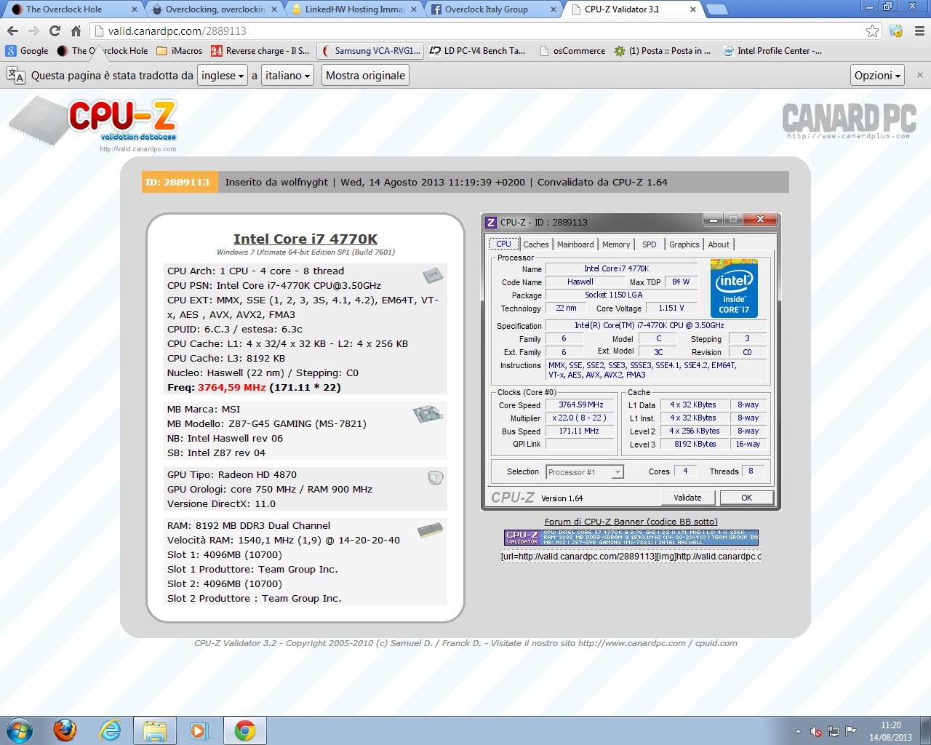The width and height of the screenshot is (931, 745).
Task: Click the Canard PC logo
Action: point(849,121)
